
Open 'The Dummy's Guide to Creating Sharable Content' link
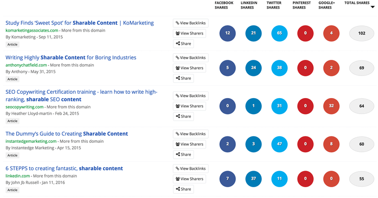(x=67, y=134)
